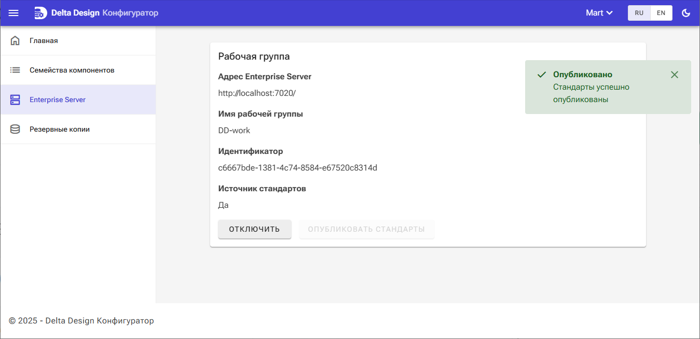Click the list icon beside Семейства компонентов
The width and height of the screenshot is (700, 339).
click(15, 70)
